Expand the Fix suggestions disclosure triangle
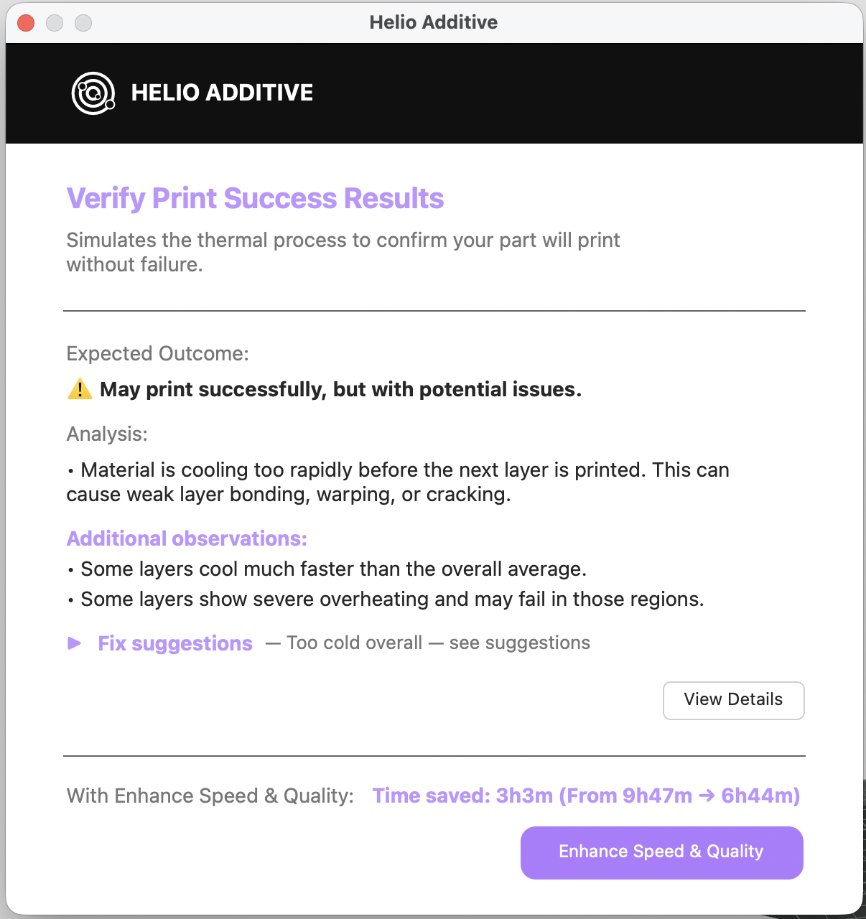Screen dimensions: 866x919 coord(74,643)
